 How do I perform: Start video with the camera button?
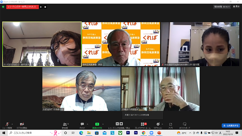[21, 125]
